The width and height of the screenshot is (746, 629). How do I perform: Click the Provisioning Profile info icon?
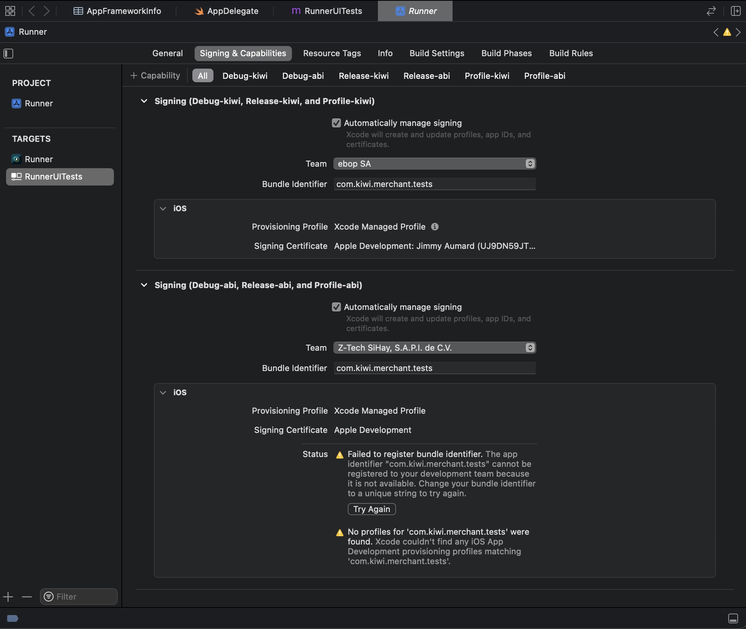(434, 227)
